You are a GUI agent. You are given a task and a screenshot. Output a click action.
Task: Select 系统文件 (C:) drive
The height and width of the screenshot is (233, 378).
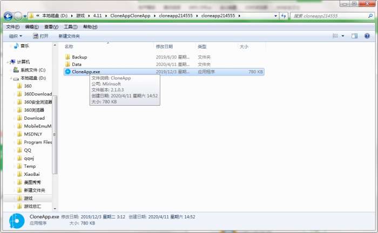pos(33,70)
